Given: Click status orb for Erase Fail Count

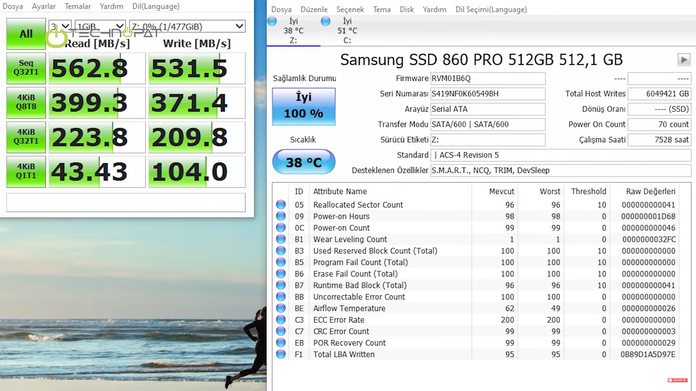Looking at the screenshot, I should tap(281, 274).
